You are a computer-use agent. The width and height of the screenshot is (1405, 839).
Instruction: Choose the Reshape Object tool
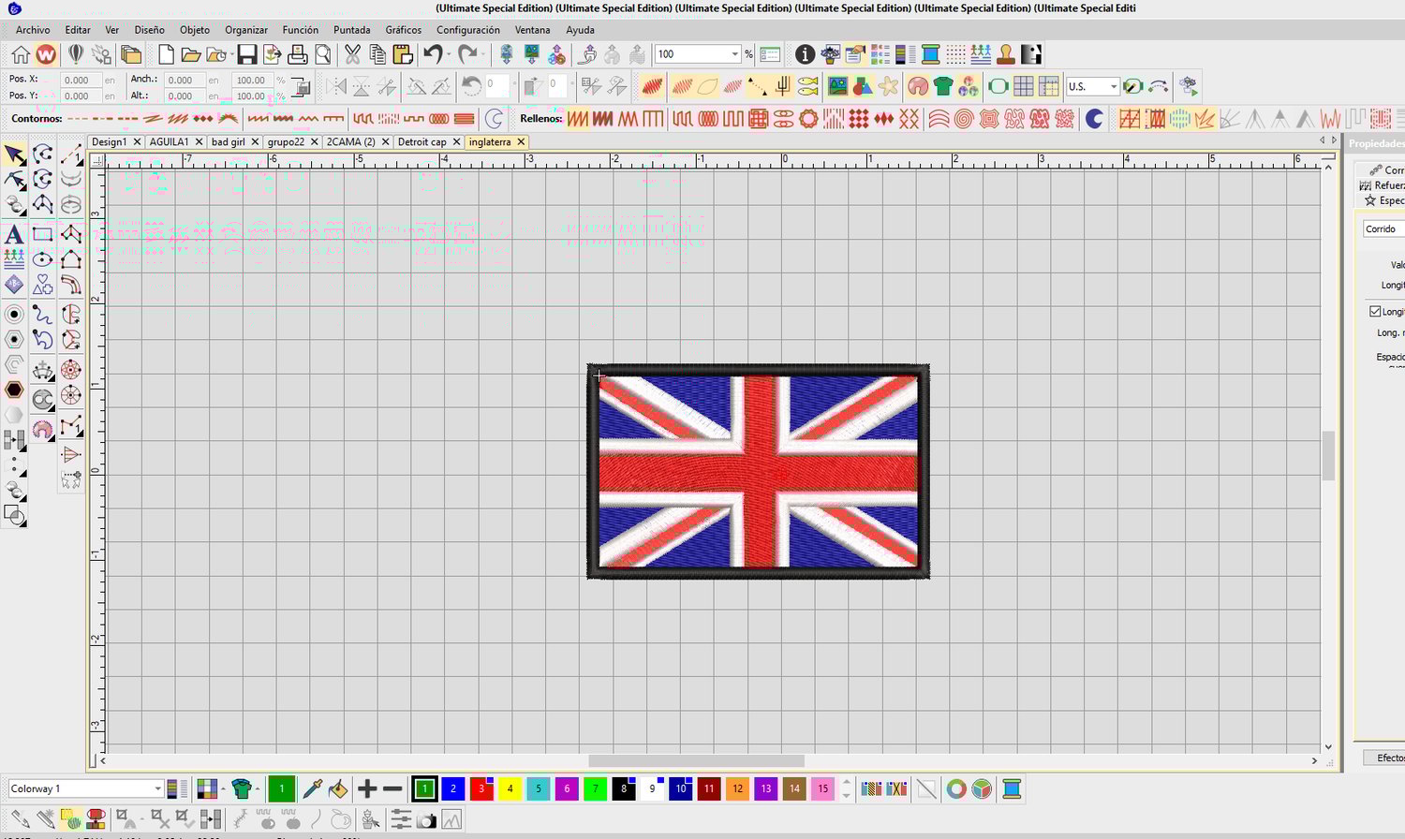[x=14, y=180]
